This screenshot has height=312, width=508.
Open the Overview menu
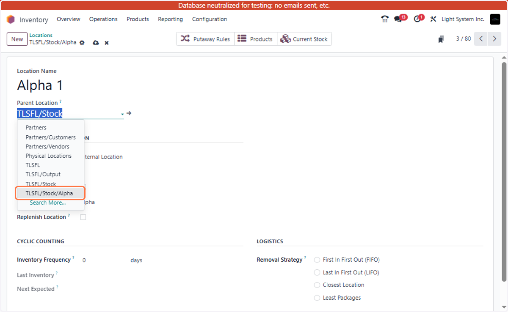[x=69, y=19]
